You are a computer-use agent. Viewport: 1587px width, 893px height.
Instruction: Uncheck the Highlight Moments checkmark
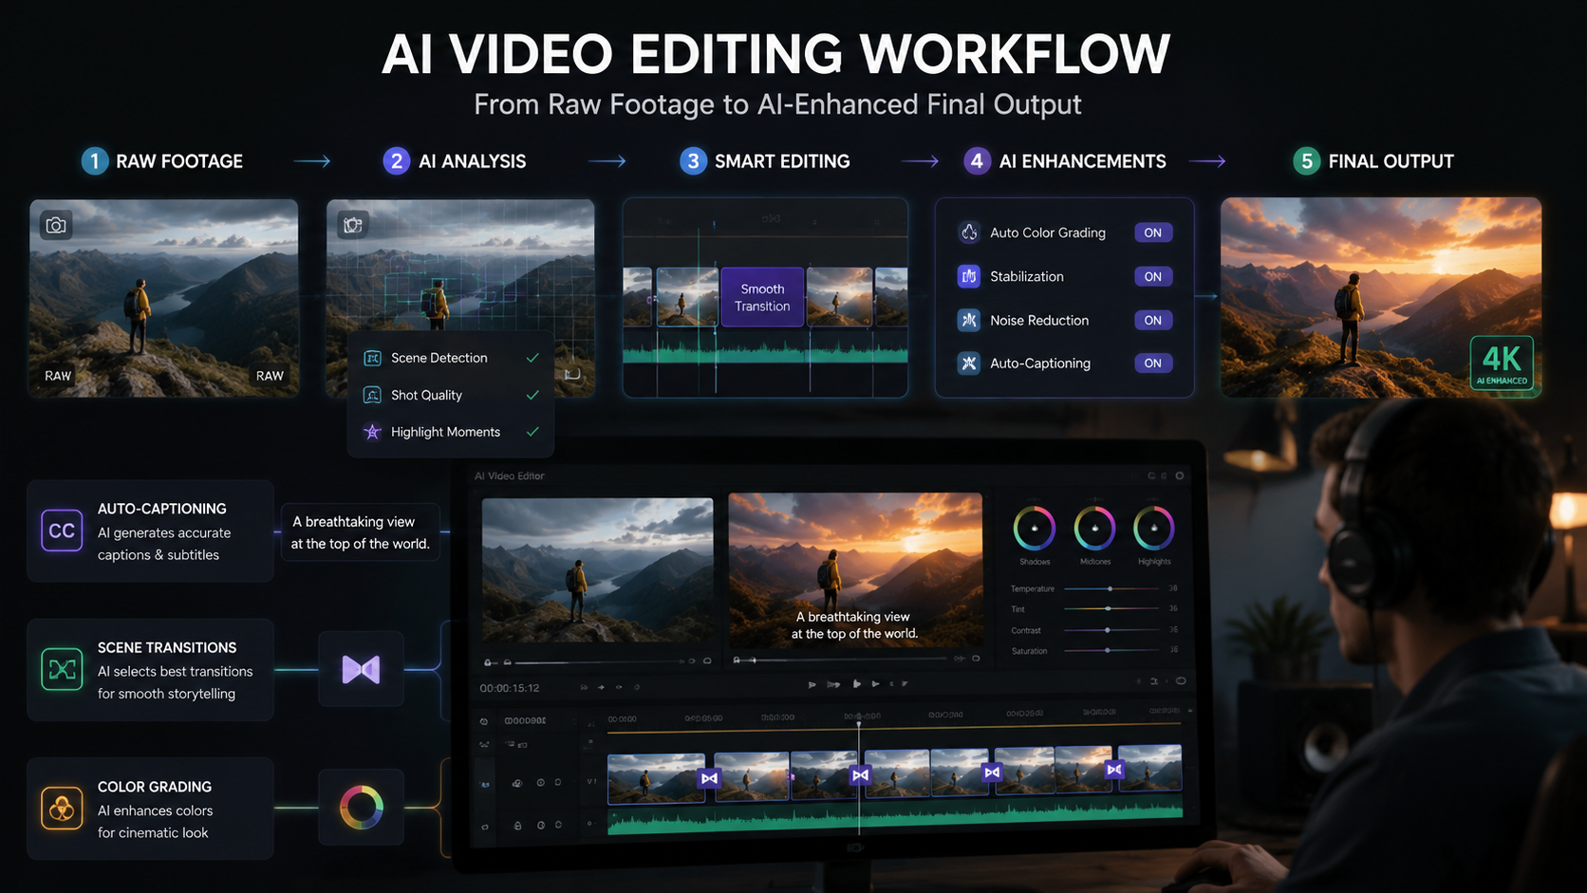pyautogui.click(x=532, y=432)
